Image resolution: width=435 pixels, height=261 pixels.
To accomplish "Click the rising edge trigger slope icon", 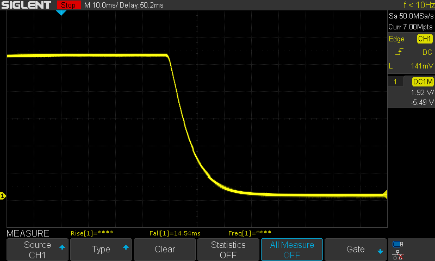I will point(399,52).
